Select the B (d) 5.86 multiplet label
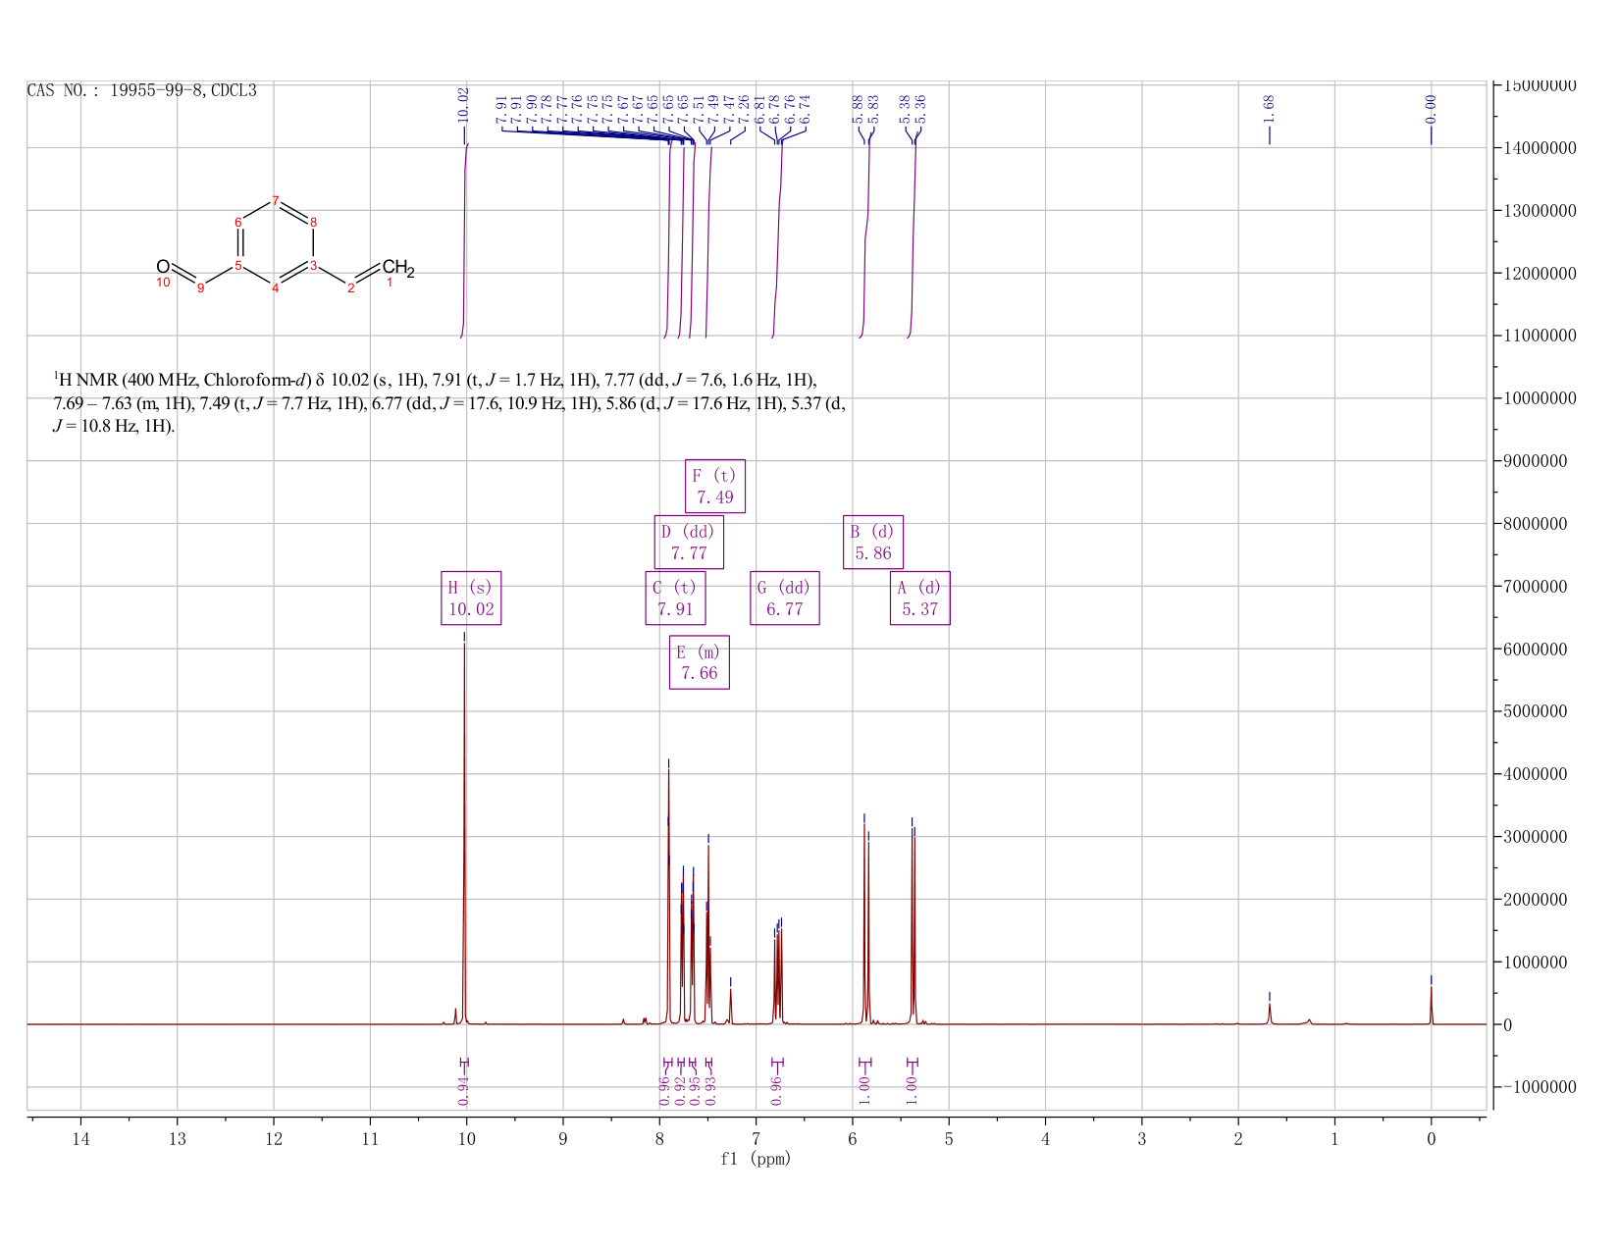 pyautogui.click(x=873, y=542)
